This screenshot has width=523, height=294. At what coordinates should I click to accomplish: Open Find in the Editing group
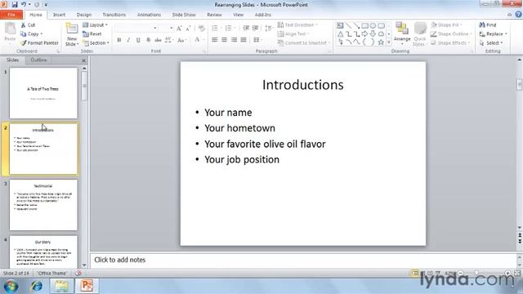point(488,25)
